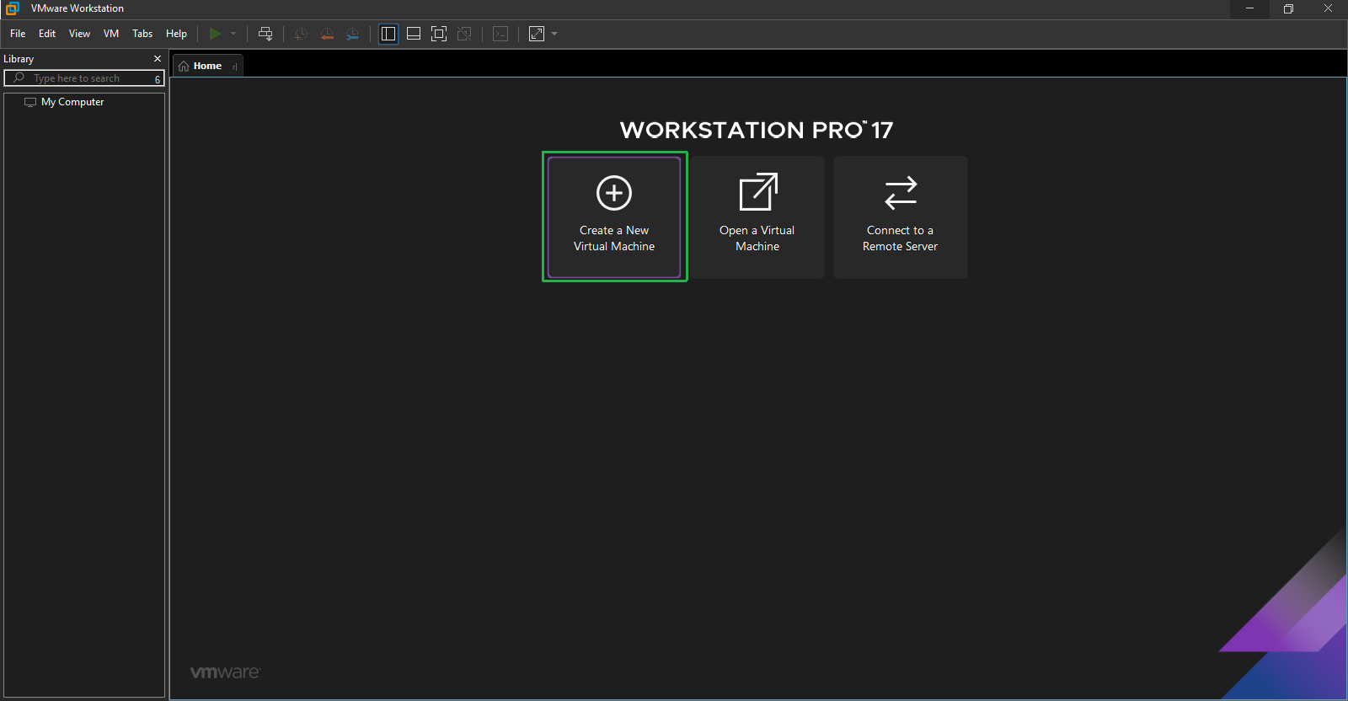The width and height of the screenshot is (1348, 701).
Task: Click the Send Ctrl+Alt+Del toolbar icon
Action: (265, 34)
